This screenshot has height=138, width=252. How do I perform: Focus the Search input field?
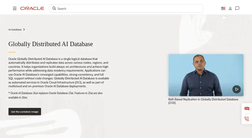pyautogui.click(x=126, y=8)
